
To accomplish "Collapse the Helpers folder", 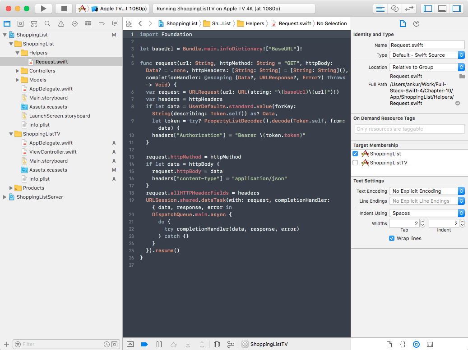I will pyautogui.click(x=17, y=53).
